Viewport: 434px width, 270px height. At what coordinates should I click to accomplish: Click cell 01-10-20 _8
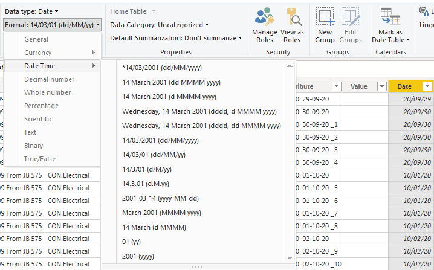(x=319, y=226)
